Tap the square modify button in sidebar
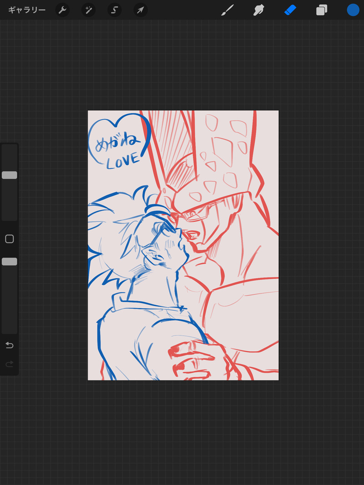Viewport: 364px width, 485px height. point(10,239)
